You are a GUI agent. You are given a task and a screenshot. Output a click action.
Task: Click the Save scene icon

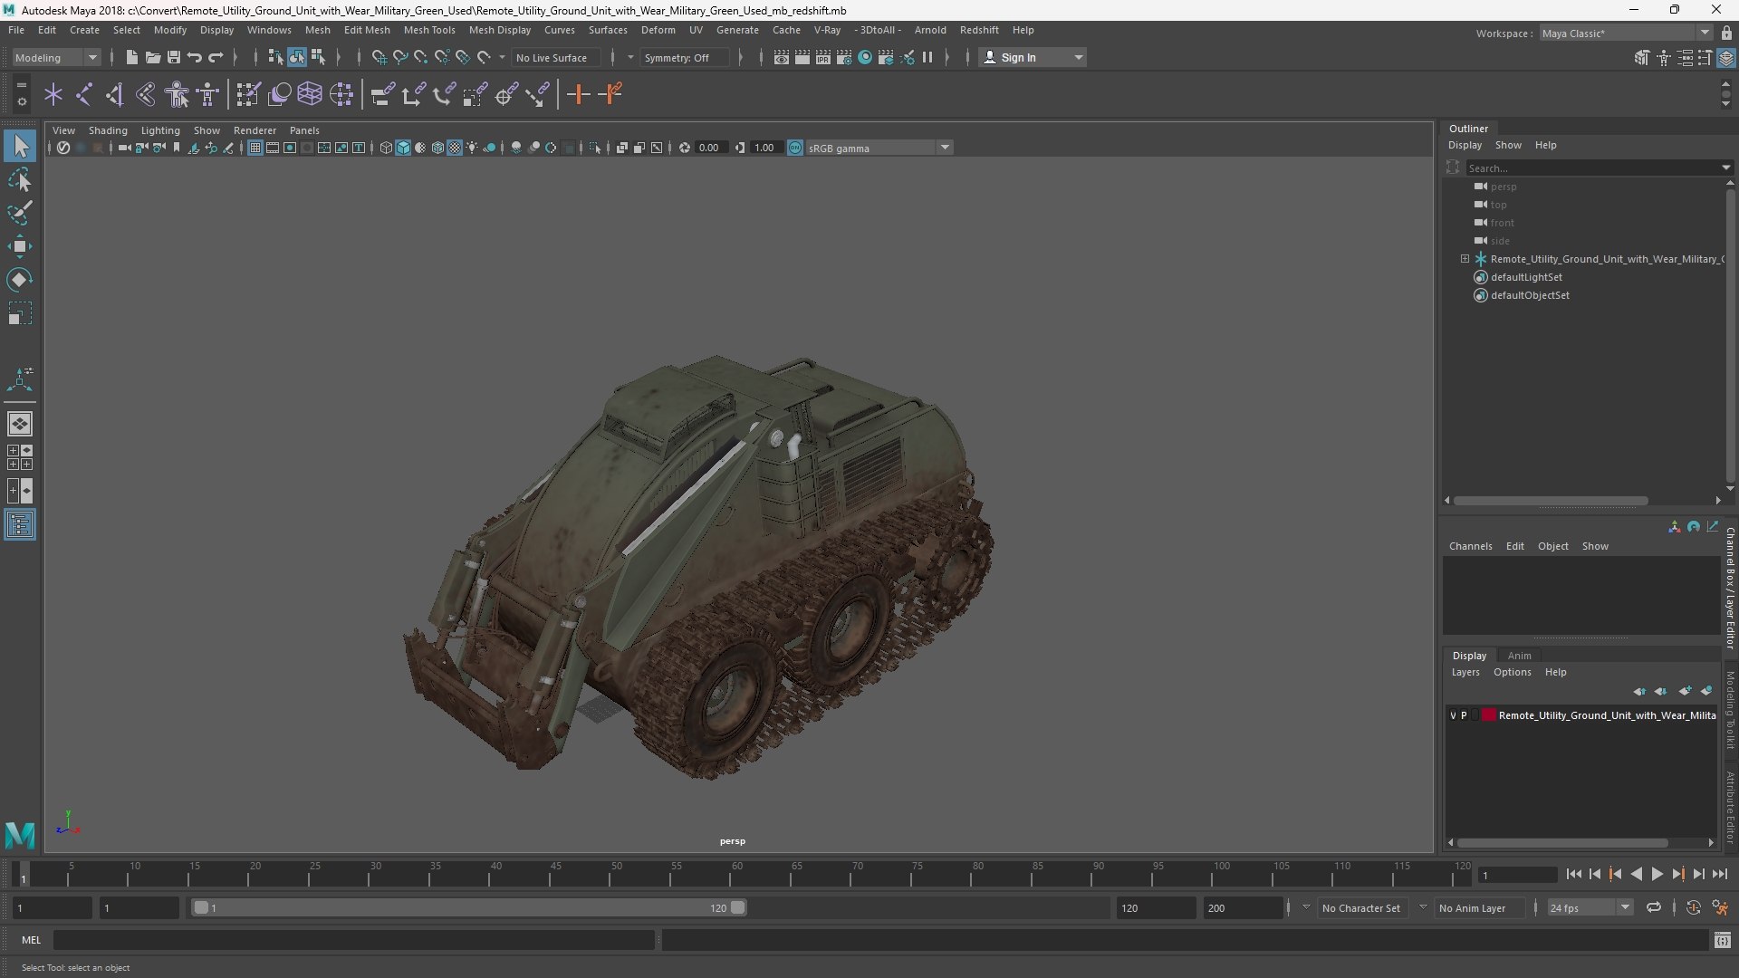174,57
